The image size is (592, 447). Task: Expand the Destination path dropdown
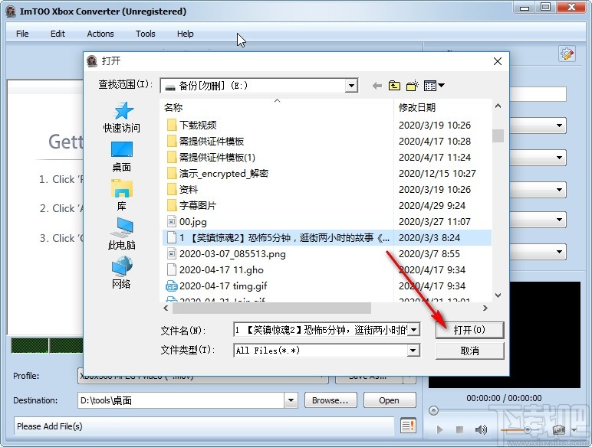click(x=291, y=400)
